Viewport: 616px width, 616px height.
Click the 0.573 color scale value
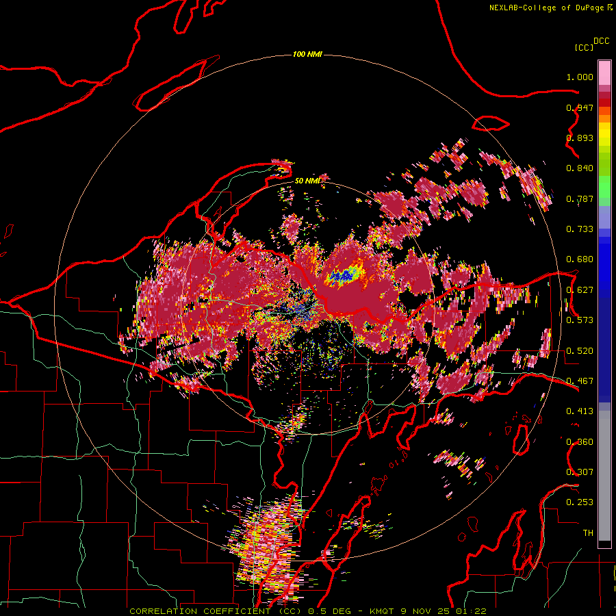(580, 320)
